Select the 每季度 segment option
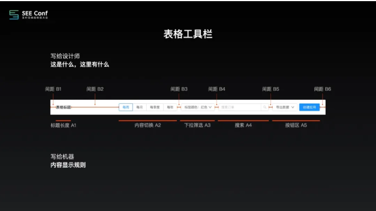The height and width of the screenshot is (211, 376). pyautogui.click(x=155, y=107)
